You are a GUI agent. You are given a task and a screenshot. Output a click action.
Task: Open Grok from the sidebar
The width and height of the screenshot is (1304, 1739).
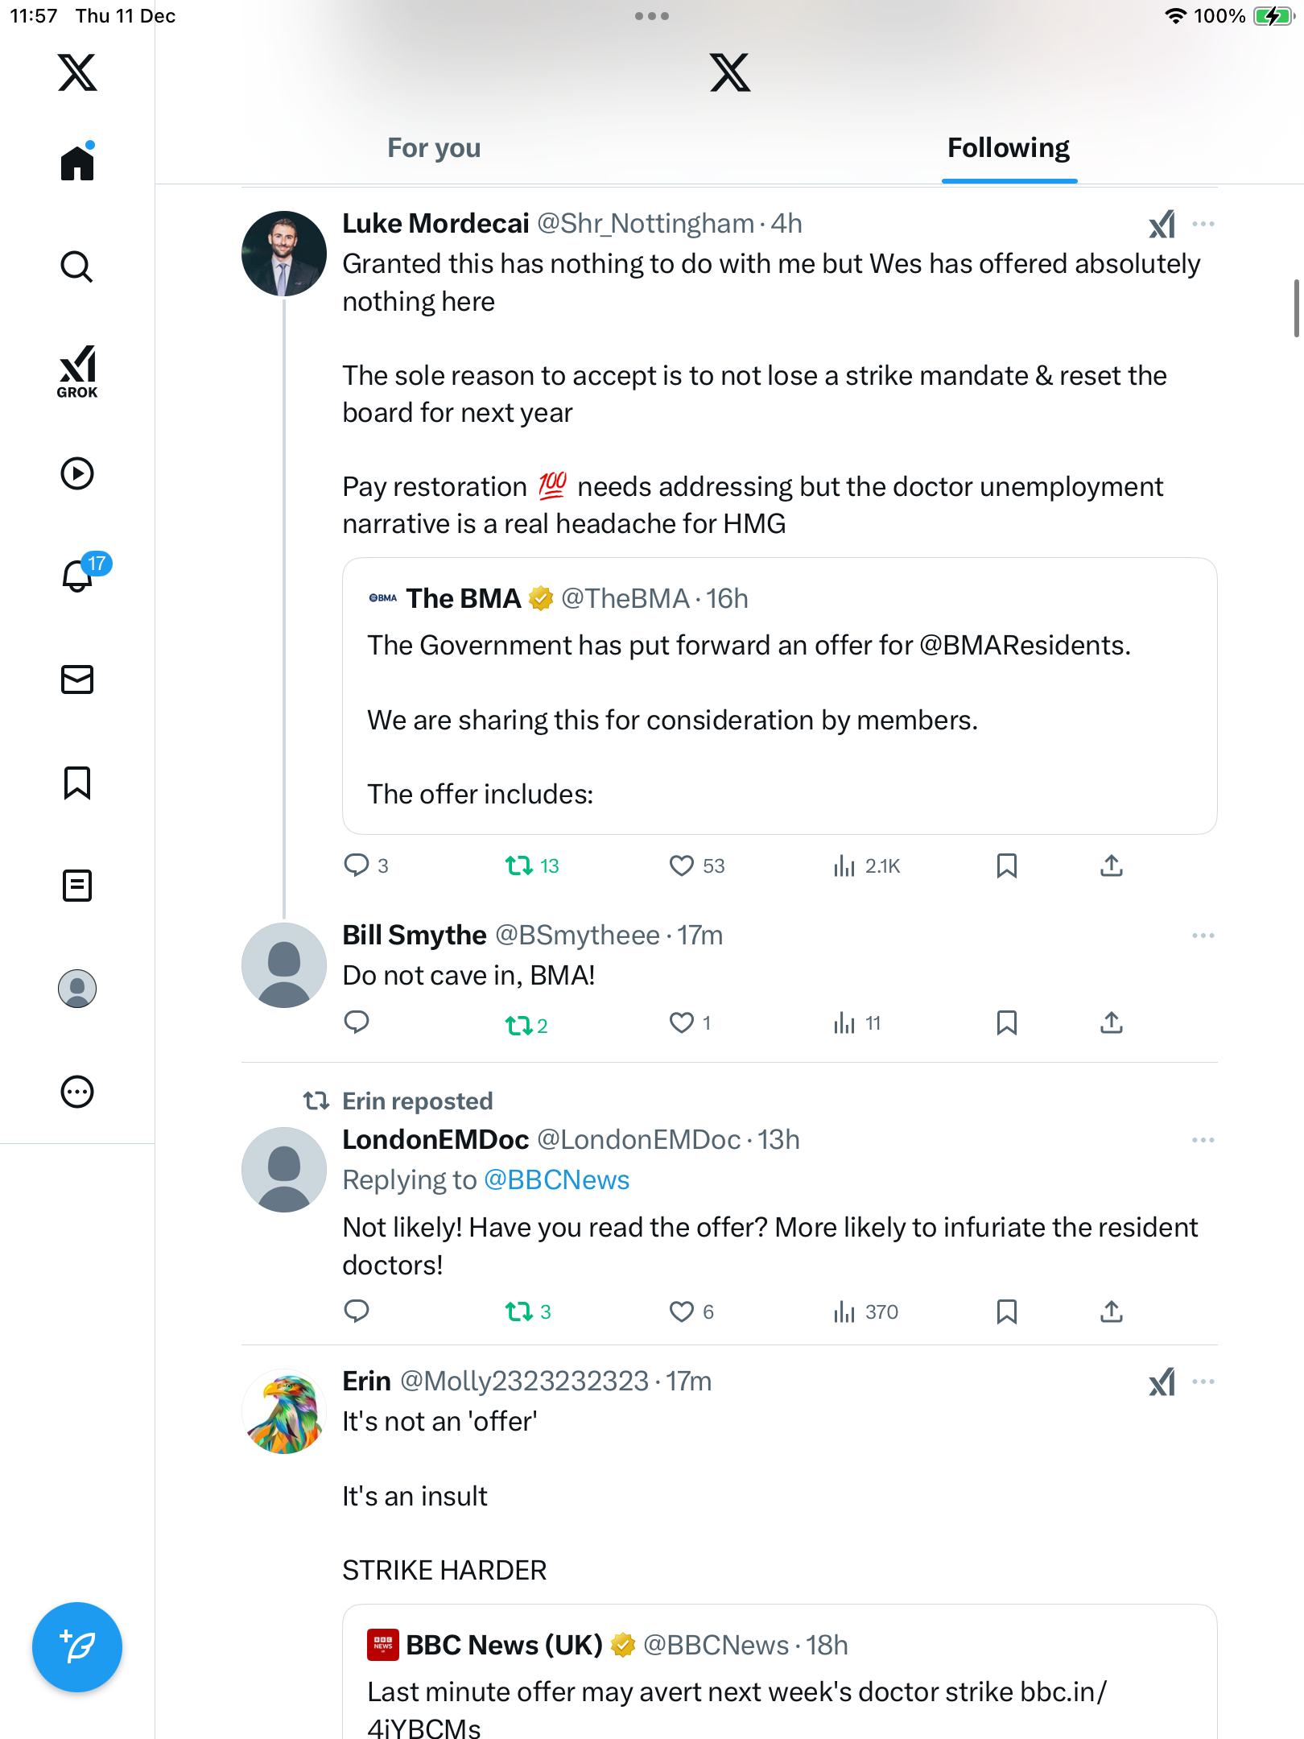pos(77,372)
